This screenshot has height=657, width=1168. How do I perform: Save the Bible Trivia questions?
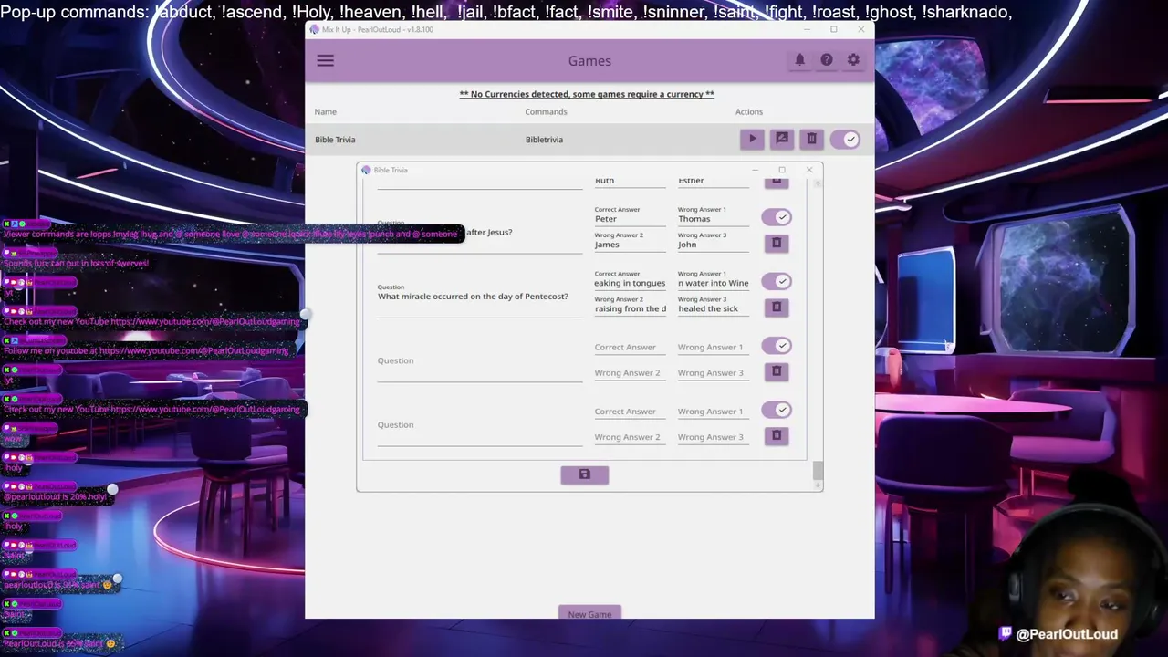585,474
